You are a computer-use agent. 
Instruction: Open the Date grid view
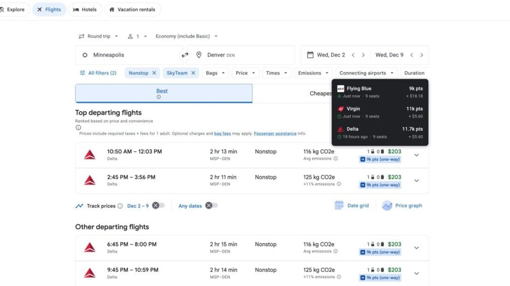point(352,206)
